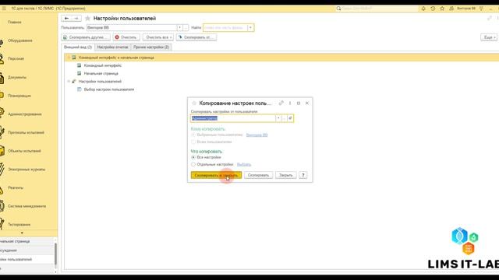The height and width of the screenshot is (280, 499).
Task: Collapse Настройки пользователей tree group
Action: 69,82
